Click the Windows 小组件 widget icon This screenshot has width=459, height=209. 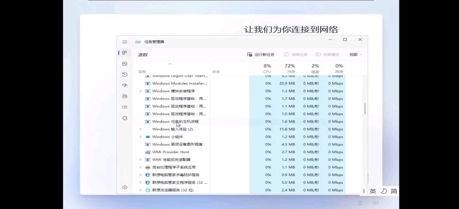click(x=147, y=137)
